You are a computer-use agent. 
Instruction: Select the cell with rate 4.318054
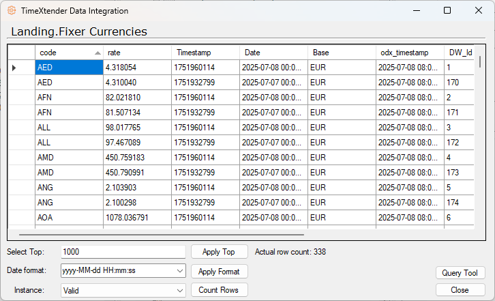pos(137,68)
